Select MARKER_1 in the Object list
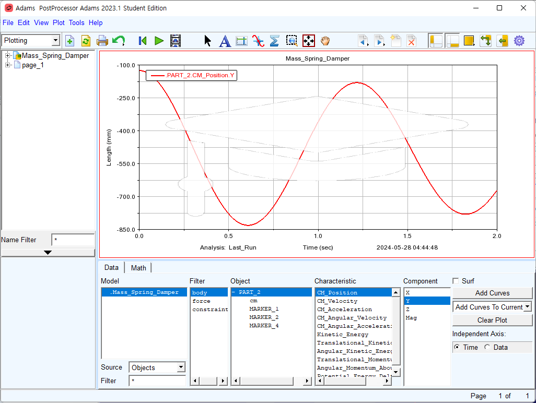The image size is (536, 403). [x=264, y=309]
